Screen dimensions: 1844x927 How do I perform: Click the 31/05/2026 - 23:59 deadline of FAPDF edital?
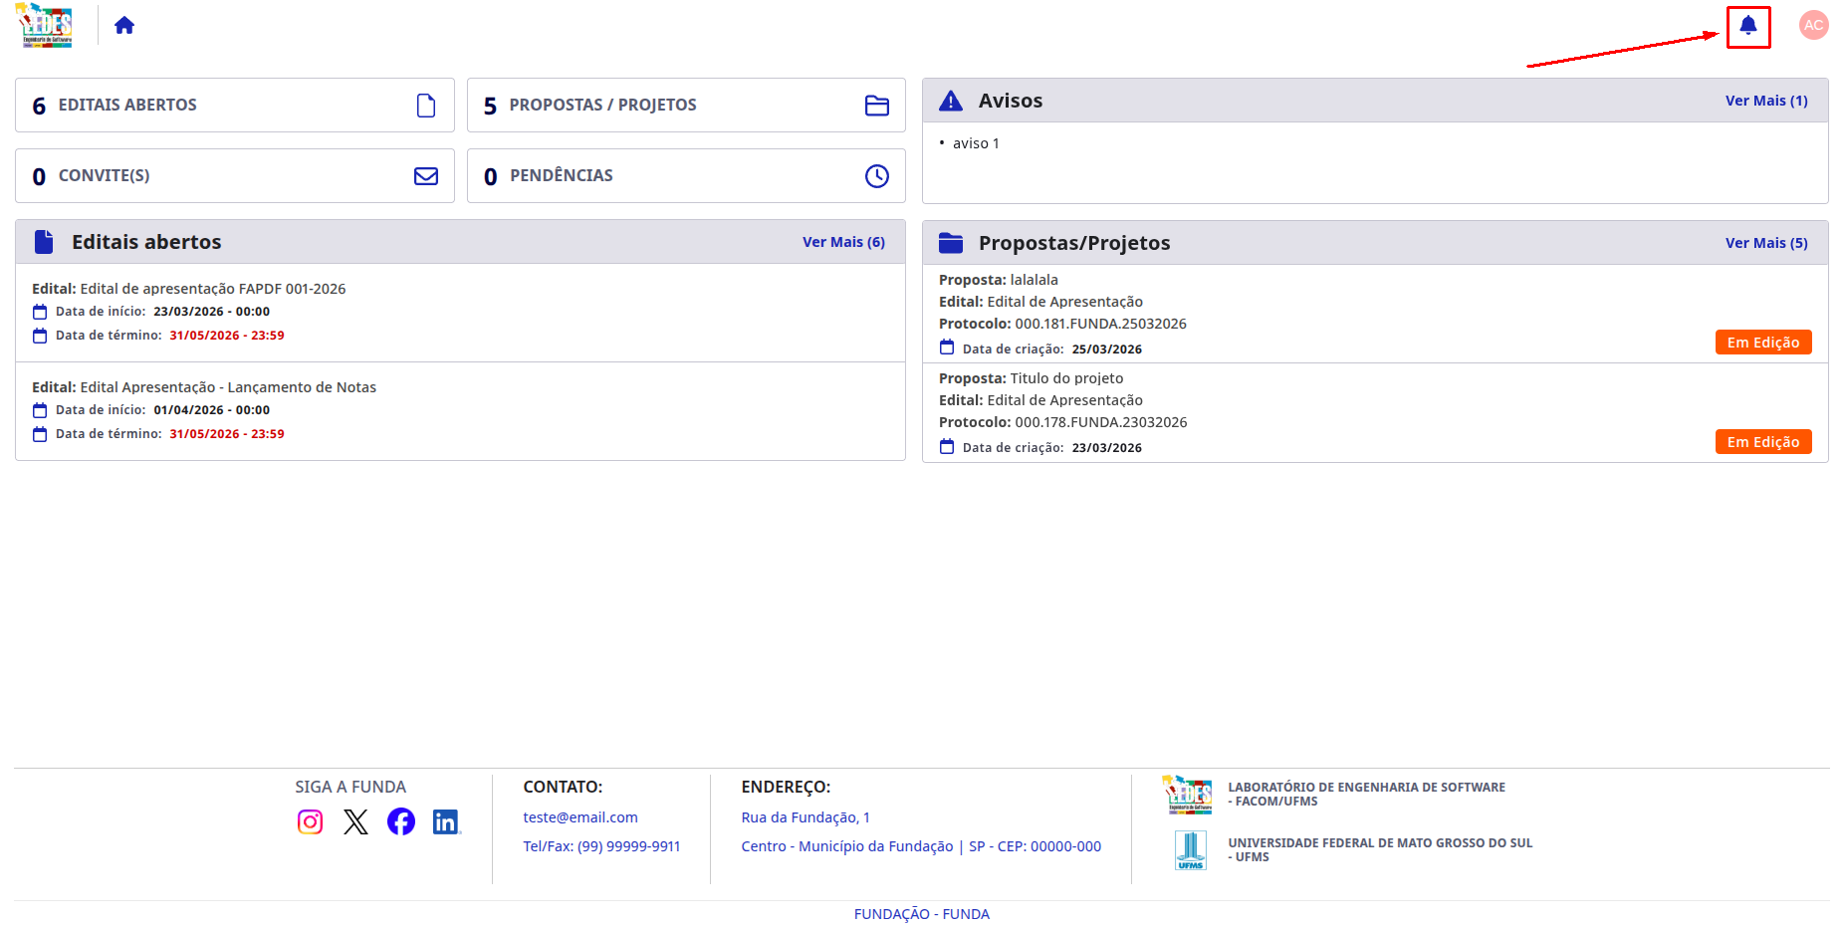(x=227, y=336)
